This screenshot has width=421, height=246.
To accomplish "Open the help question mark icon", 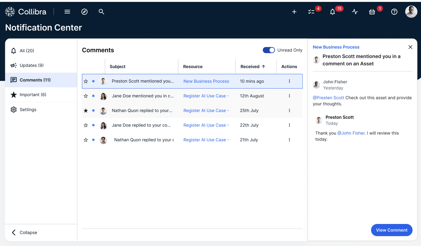I will click(394, 12).
